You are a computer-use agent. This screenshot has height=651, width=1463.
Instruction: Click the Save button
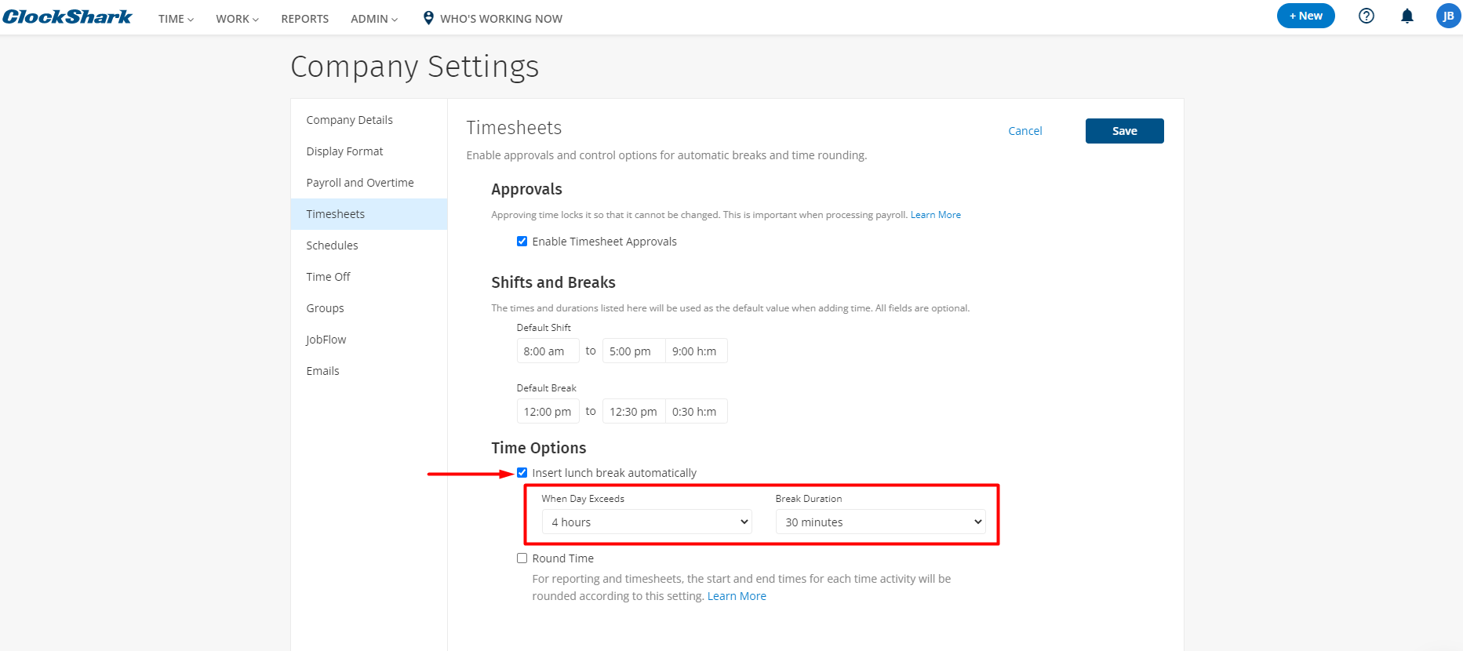1124,131
